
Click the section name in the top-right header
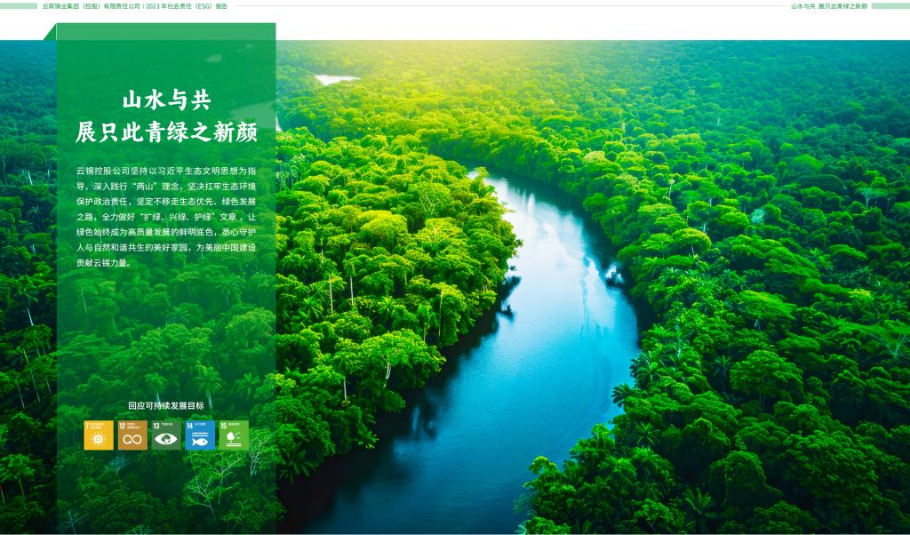tap(828, 6)
